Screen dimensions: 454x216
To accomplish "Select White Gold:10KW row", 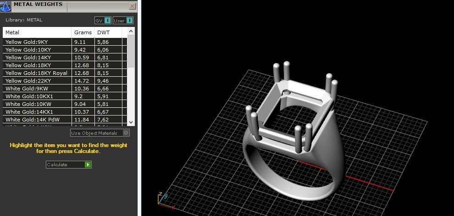I will point(65,104).
